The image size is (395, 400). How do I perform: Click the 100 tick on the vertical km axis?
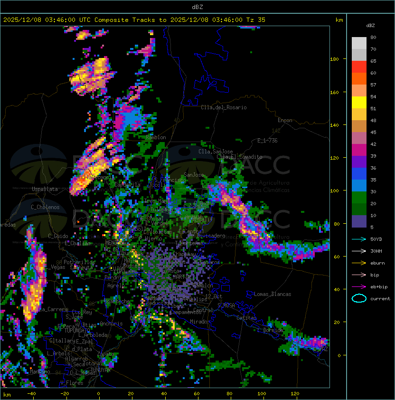point(334,191)
